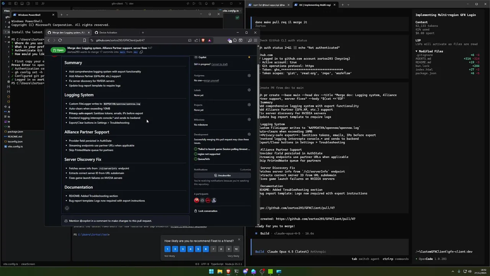This screenshot has height=276, width=490.
Task: Click the Mention @copilot comment box
Action: (125, 221)
